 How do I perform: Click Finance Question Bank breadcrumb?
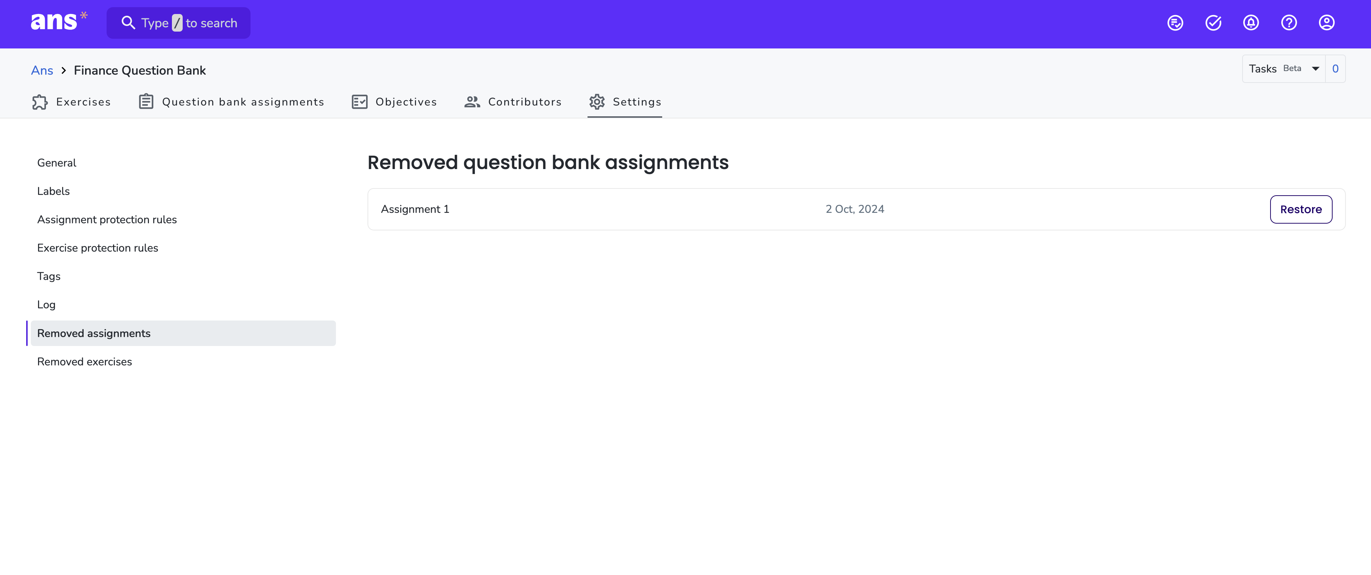click(140, 70)
